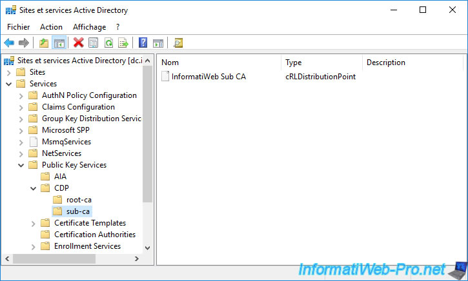Image resolution: width=468 pixels, height=281 pixels.
Task: Minimize the window
Action: [394, 10]
